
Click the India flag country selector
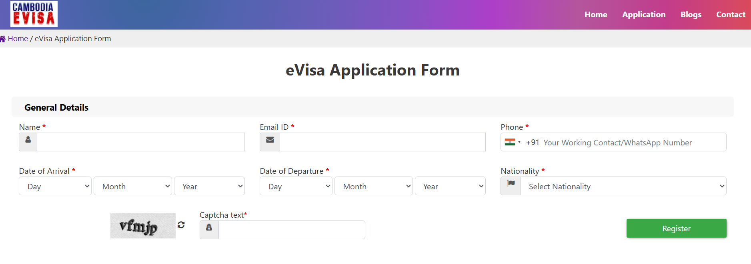tap(513, 142)
